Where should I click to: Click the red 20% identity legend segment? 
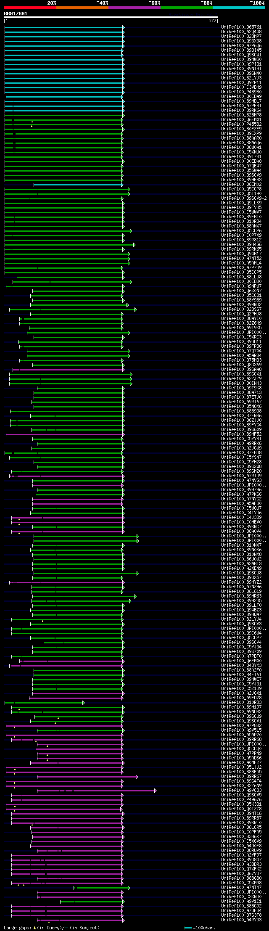point(30,8)
